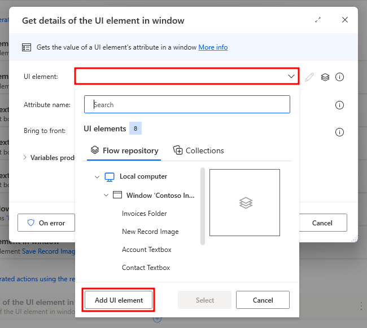Screen dimensions: 367x328
Task: Collapse the Window 'Contoso In...' node
Action: pyautogui.click(x=106, y=195)
